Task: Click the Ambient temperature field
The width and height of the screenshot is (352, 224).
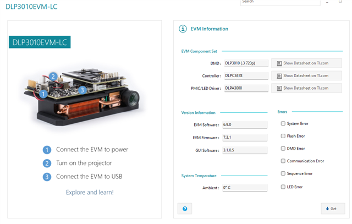Action: [245, 188]
